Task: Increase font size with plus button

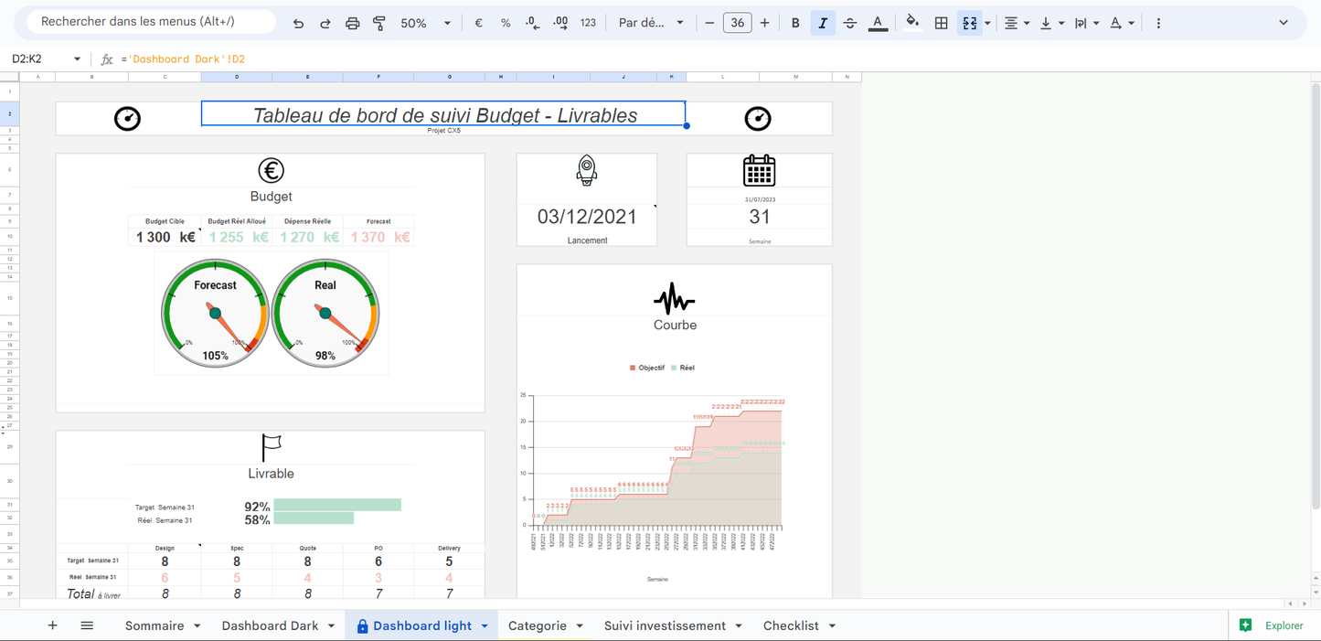Action: 765,23
